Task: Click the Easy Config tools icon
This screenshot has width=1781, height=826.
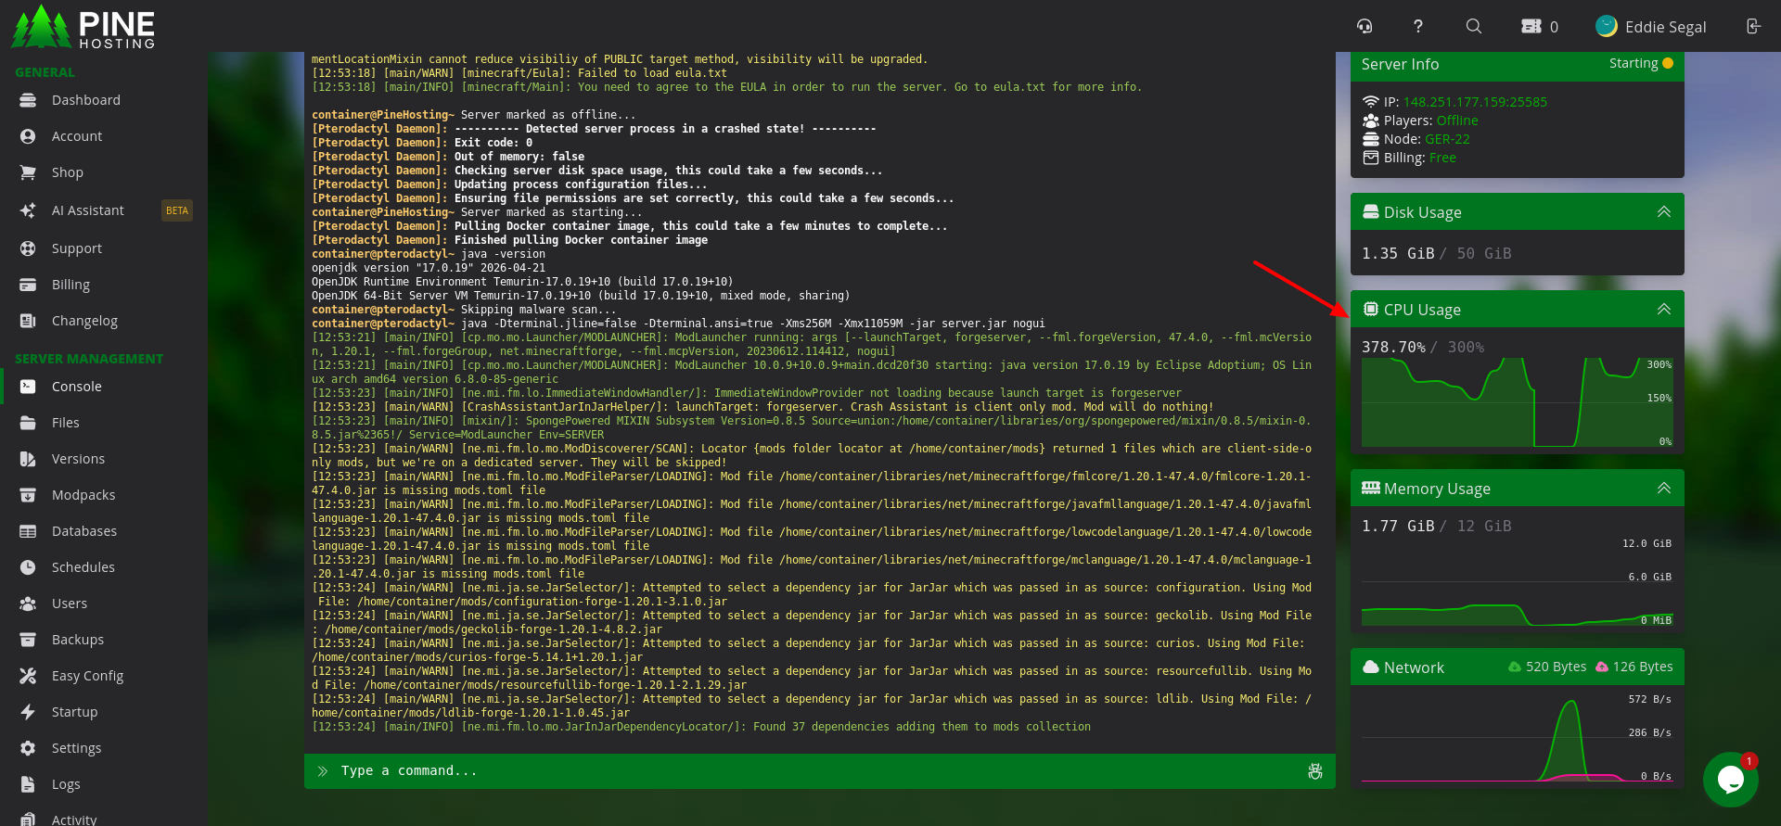Action: 28,676
